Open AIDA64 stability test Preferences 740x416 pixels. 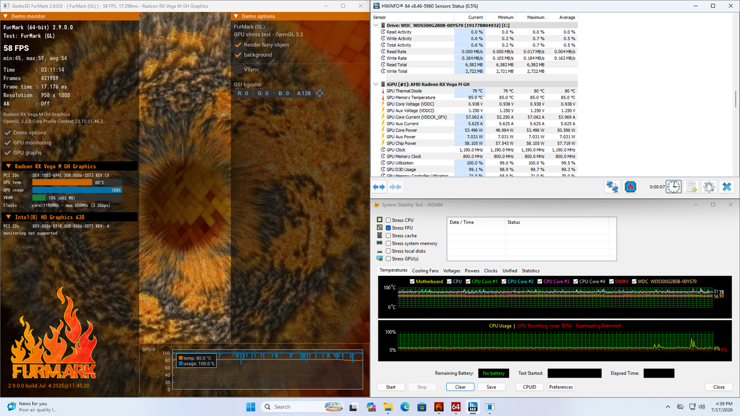[x=561, y=387]
